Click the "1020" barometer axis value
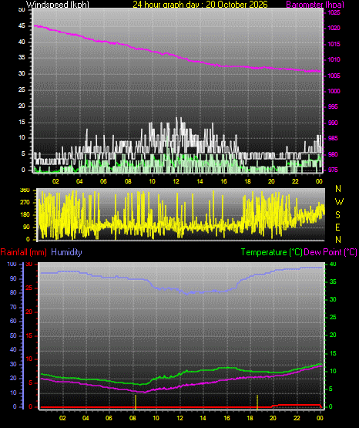Viewport: 359px width, 428px height. 334,28
